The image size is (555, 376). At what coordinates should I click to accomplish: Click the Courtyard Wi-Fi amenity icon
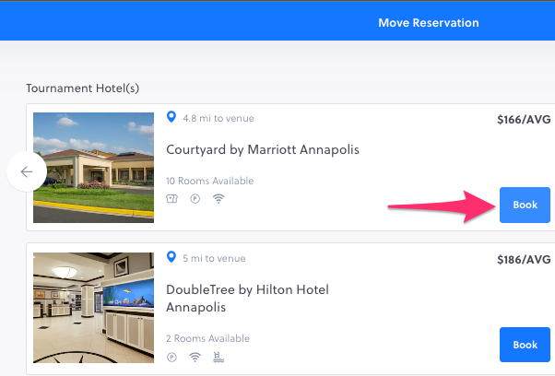(218, 198)
